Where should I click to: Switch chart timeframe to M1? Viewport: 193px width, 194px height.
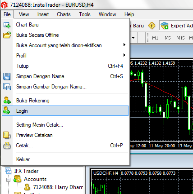click(155, 38)
